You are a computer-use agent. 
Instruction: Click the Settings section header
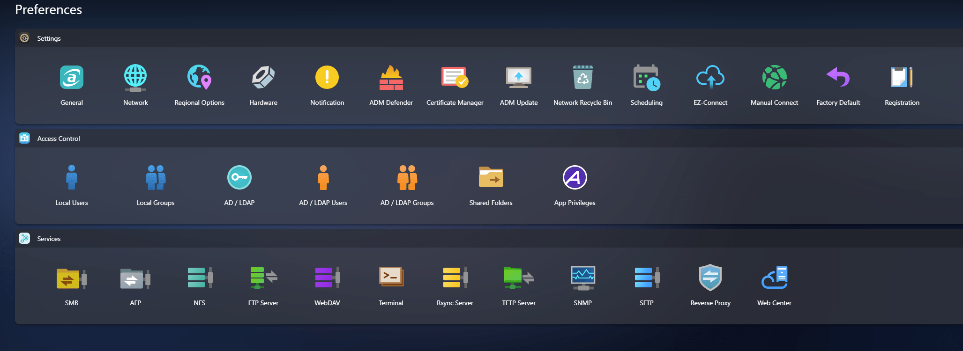(x=489, y=38)
